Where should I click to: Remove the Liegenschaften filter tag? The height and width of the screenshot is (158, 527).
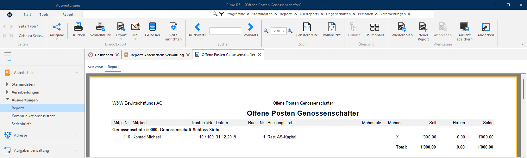(x=354, y=14)
